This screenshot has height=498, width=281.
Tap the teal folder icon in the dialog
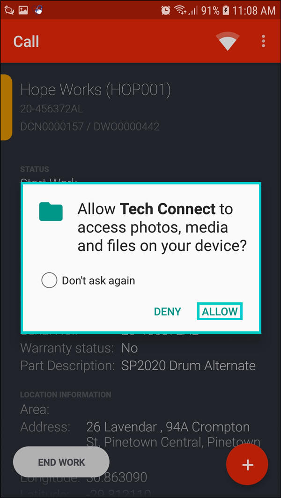click(51, 211)
